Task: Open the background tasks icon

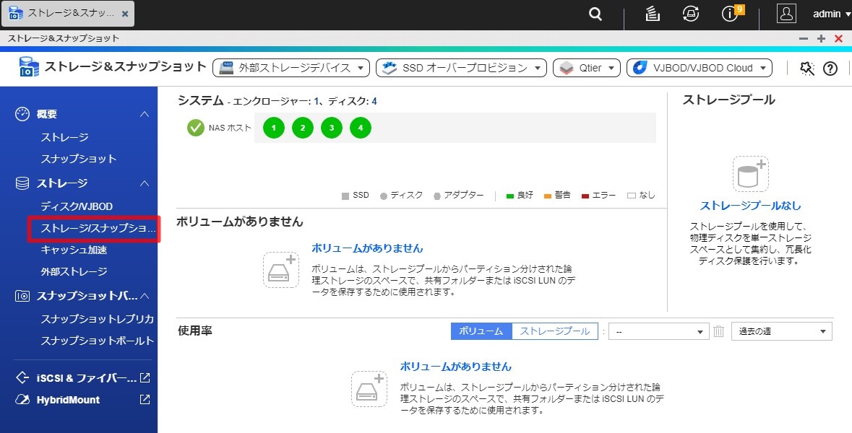Action: pyautogui.click(x=652, y=14)
